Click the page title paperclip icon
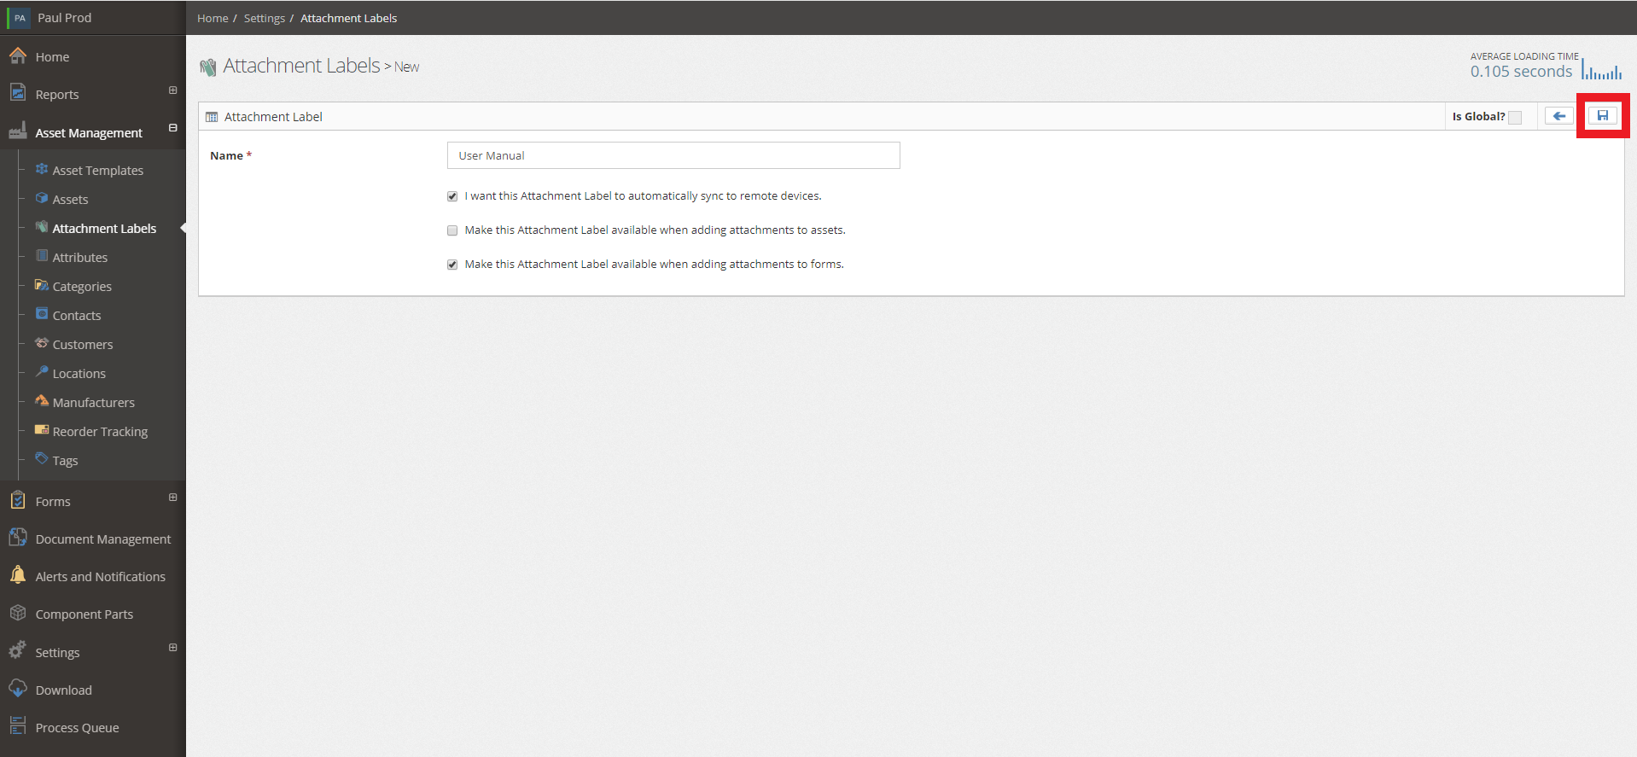The image size is (1637, 757). [x=208, y=67]
